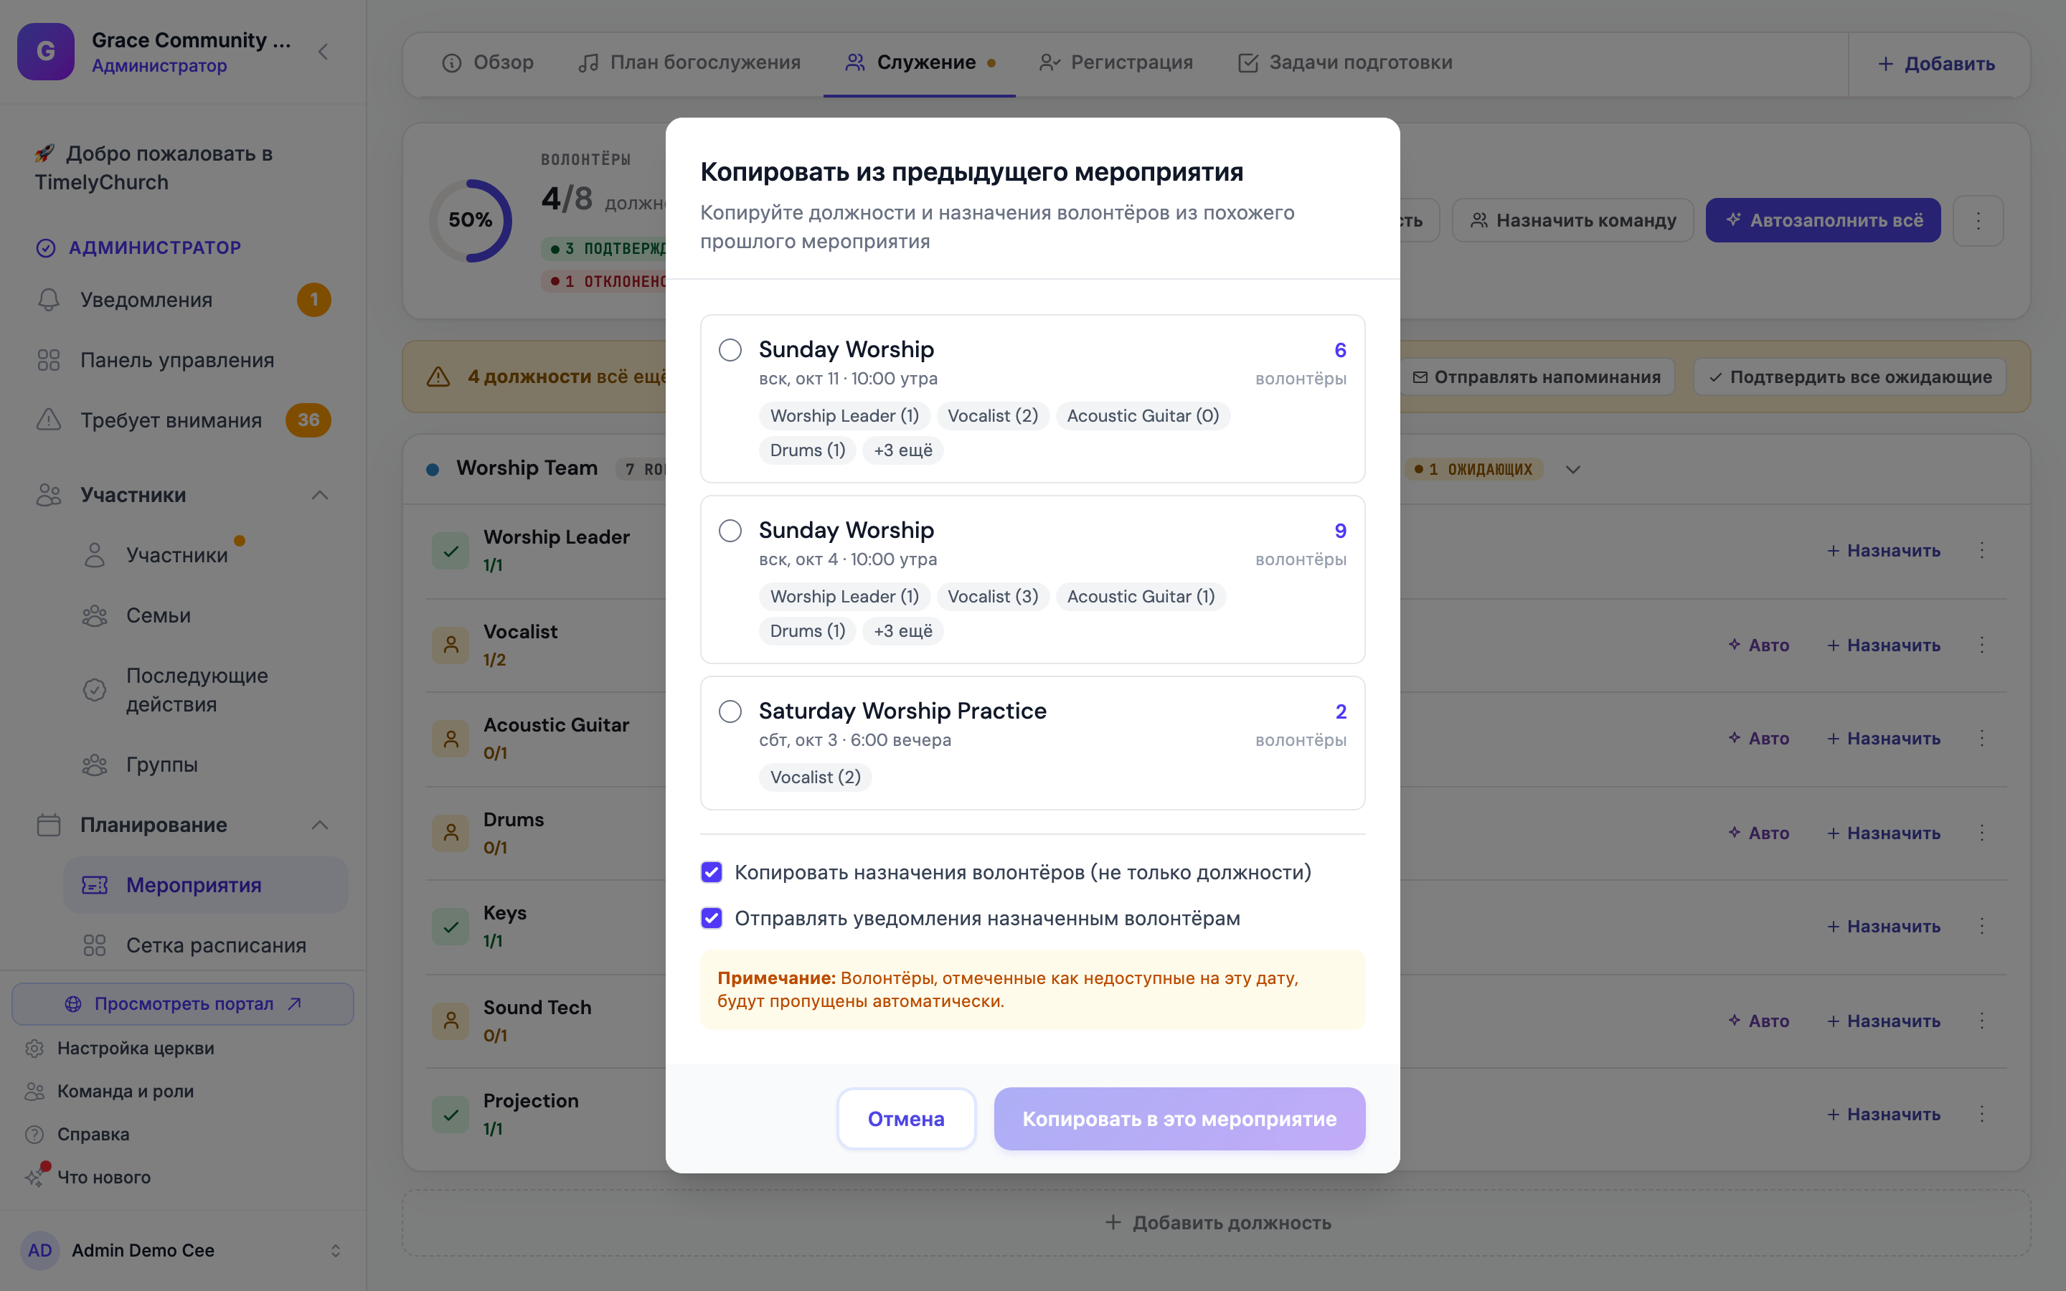Uncheck Отправлять уведомления назначенным волонтёрам checkbox
Viewport: 2066px width, 1291px height.
[x=711, y=918]
